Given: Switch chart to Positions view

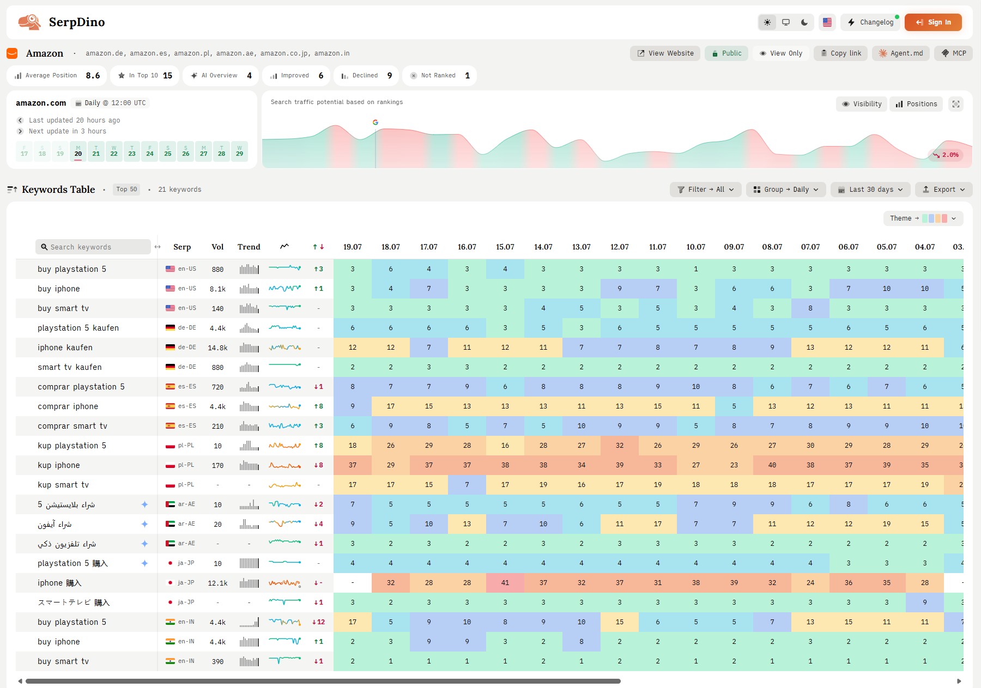Looking at the screenshot, I should 916,104.
